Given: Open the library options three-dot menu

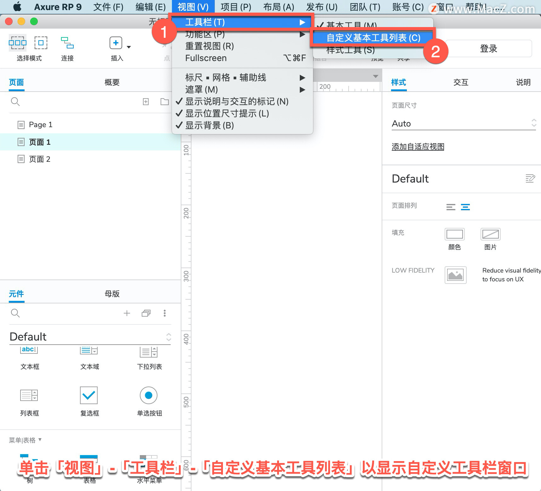Looking at the screenshot, I should point(164,313).
